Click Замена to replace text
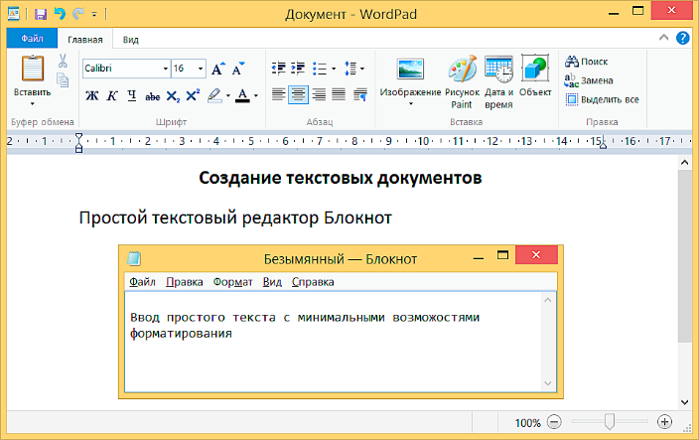 589,80
